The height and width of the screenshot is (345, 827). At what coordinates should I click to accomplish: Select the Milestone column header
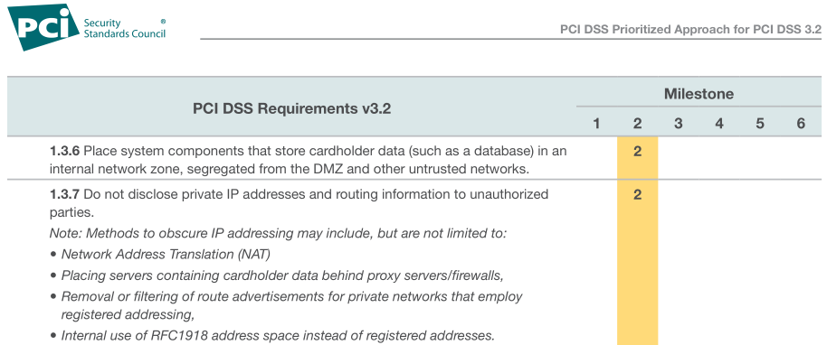(699, 94)
